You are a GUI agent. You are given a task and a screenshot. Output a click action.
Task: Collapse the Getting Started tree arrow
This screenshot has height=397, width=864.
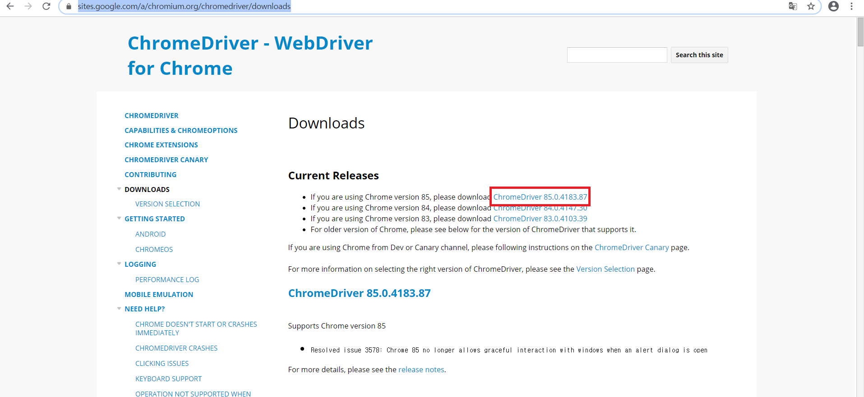pyautogui.click(x=119, y=219)
